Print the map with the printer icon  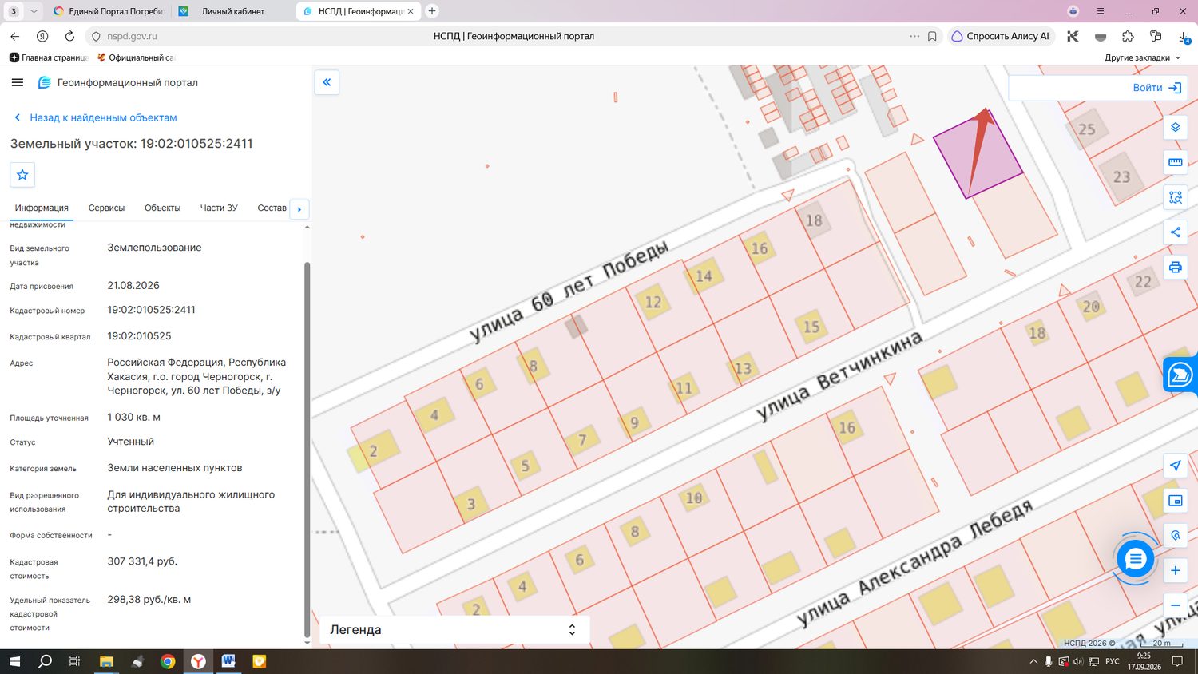coord(1175,267)
